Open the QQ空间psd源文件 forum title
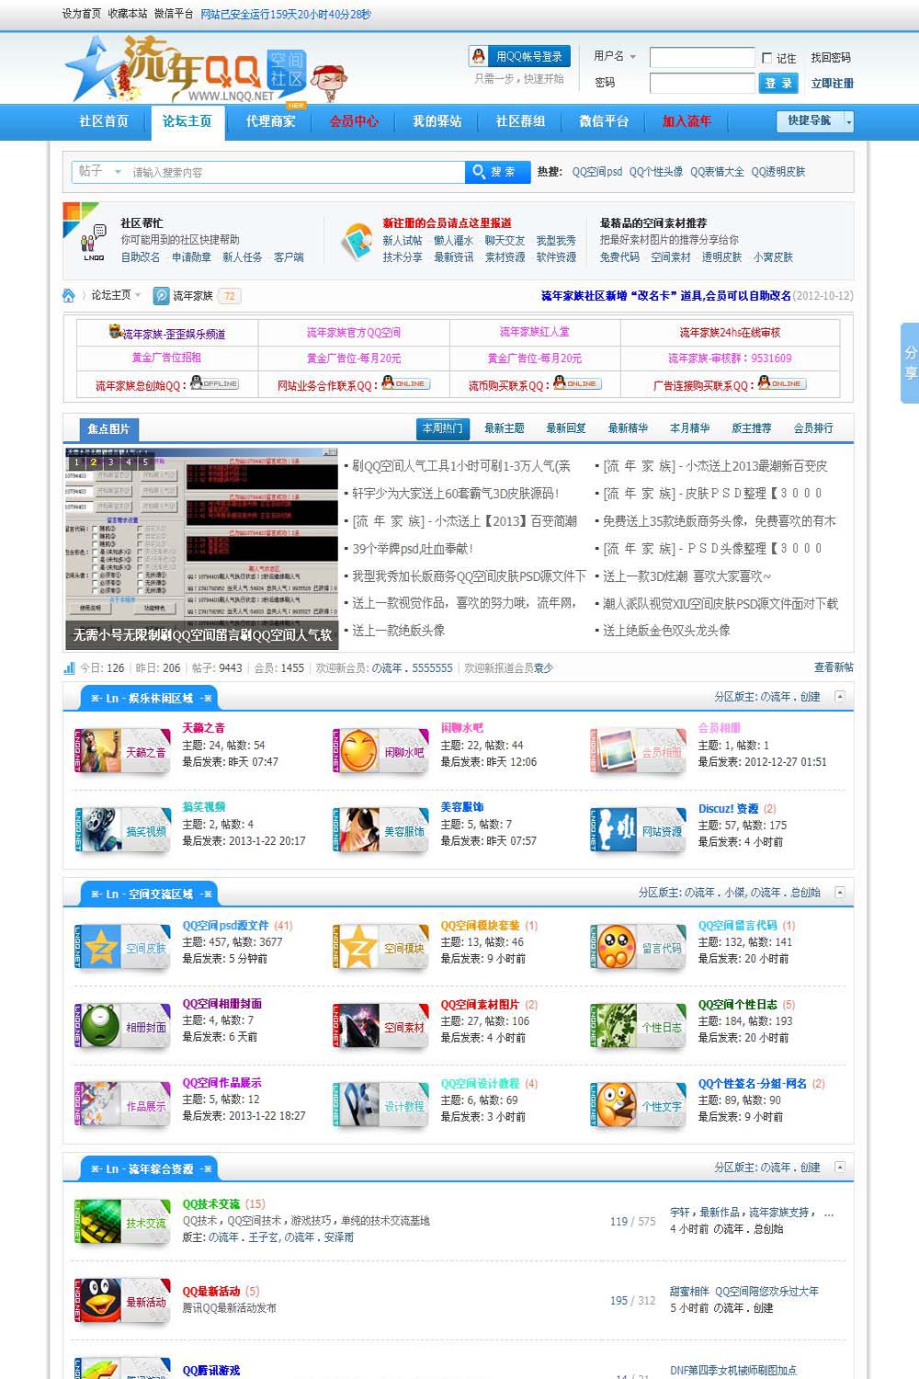Viewport: 919px width, 1379px height. (225, 926)
